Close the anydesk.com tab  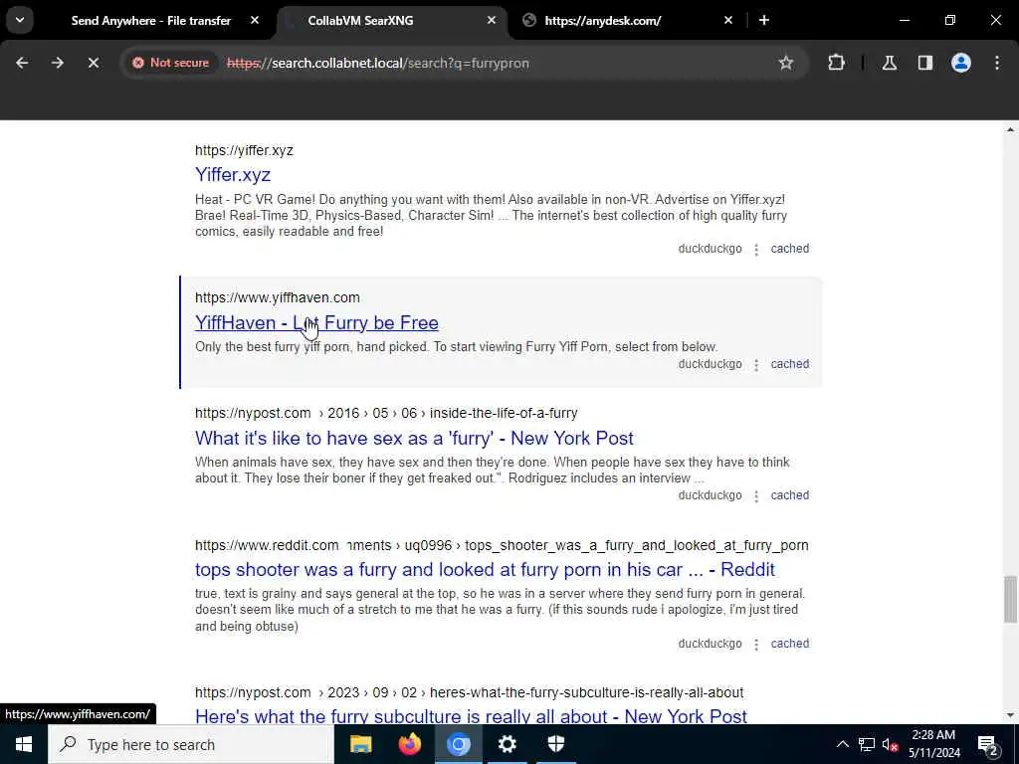click(727, 20)
